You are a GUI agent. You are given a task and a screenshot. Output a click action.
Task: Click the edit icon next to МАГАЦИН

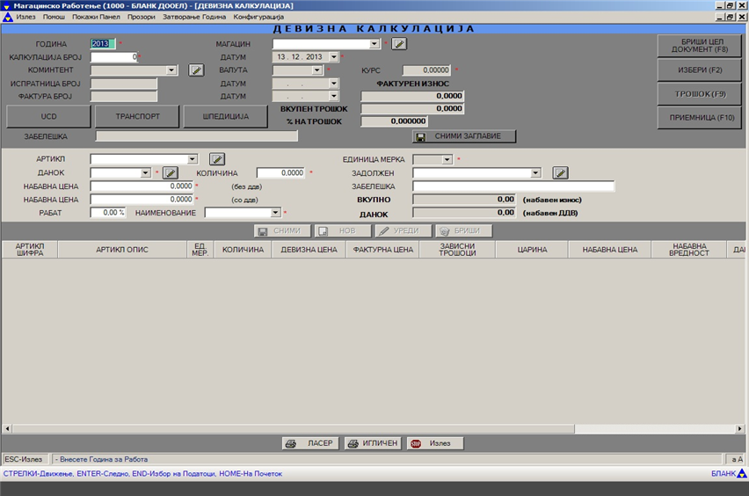[399, 43]
